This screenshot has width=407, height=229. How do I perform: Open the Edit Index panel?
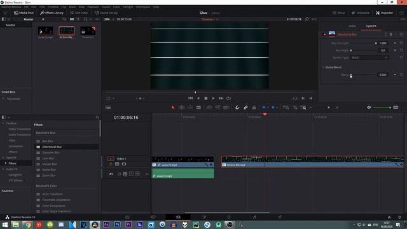tap(79, 13)
